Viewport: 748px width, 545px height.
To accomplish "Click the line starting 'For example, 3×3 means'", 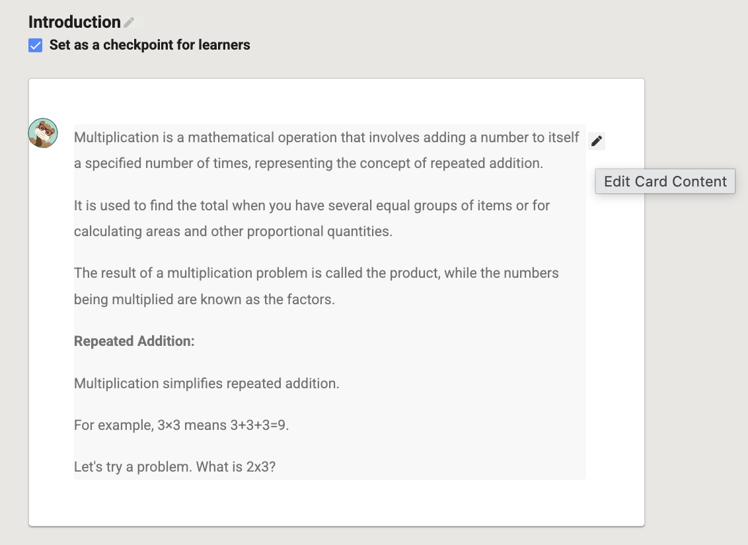I will pyautogui.click(x=181, y=425).
